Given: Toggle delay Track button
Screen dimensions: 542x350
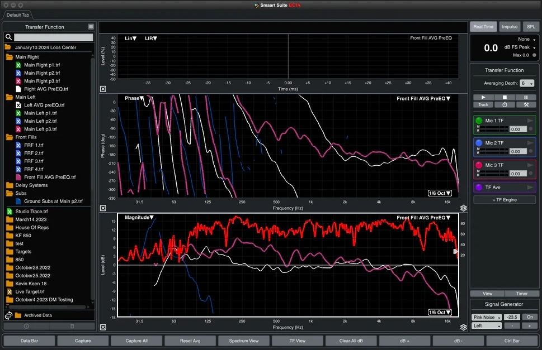Looking at the screenshot, I should [483, 105].
